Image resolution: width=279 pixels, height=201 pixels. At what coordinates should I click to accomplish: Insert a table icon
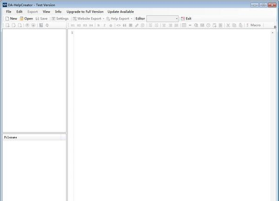(184, 25)
